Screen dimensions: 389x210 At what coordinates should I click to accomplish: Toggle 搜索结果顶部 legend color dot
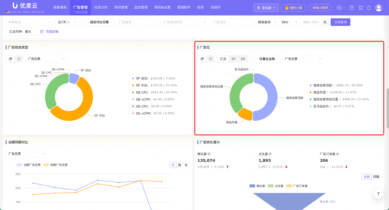point(310,85)
